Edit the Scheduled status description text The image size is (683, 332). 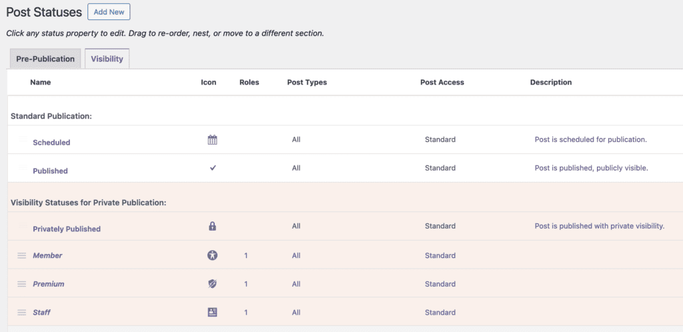tap(591, 139)
